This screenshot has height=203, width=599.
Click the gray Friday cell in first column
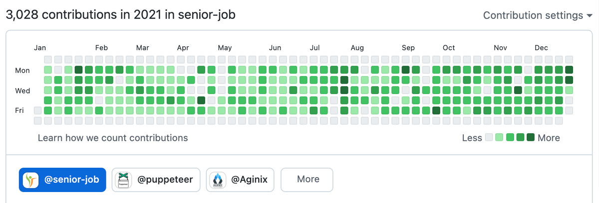point(38,110)
